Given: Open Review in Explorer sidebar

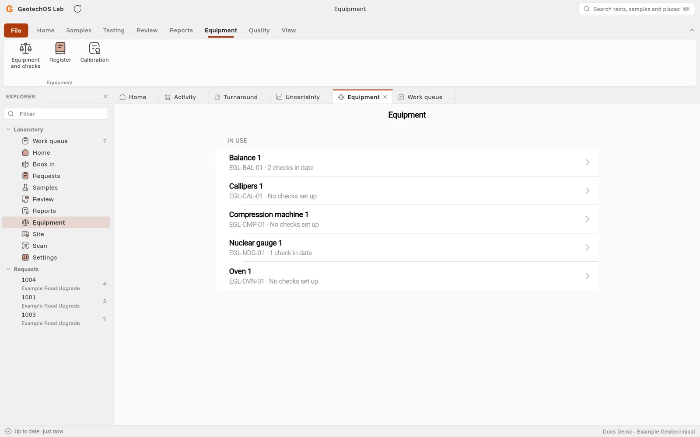Looking at the screenshot, I should point(56,199).
